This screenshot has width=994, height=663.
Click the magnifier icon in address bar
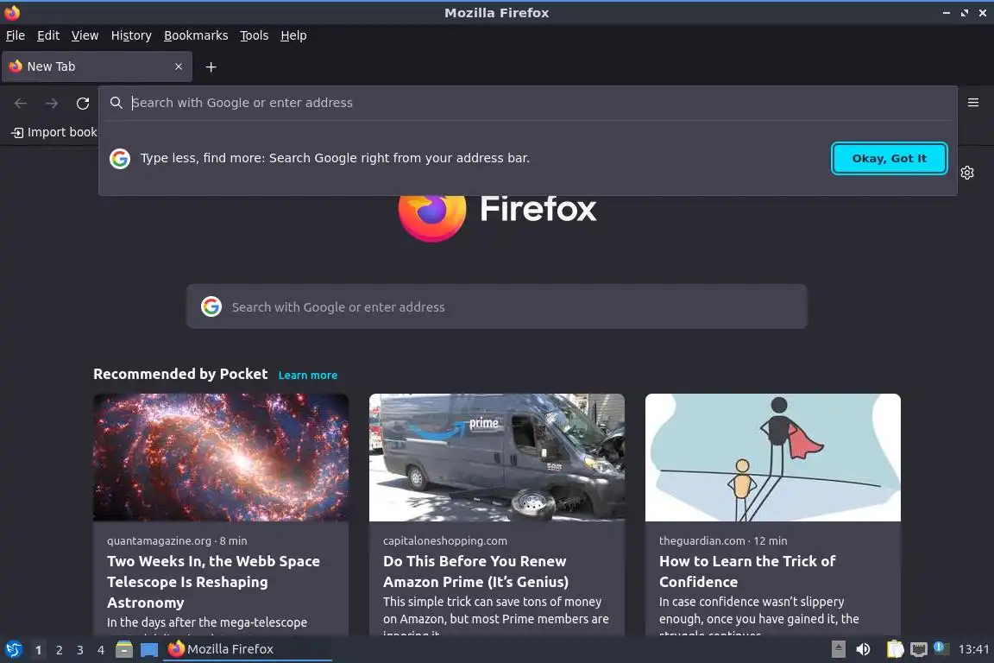[116, 103]
